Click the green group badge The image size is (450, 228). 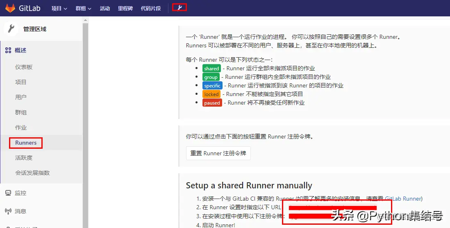[211, 77]
